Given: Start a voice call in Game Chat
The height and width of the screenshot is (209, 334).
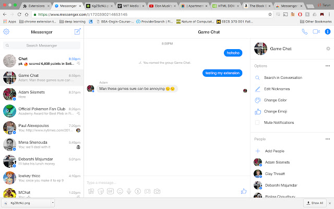Looking at the screenshot, I should click(x=305, y=32).
